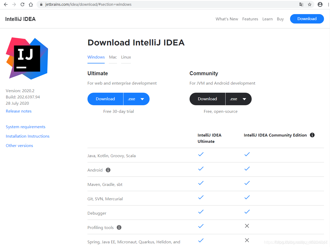The height and width of the screenshot is (247, 330).
Task: Open What's New menu item
Action: (227, 19)
